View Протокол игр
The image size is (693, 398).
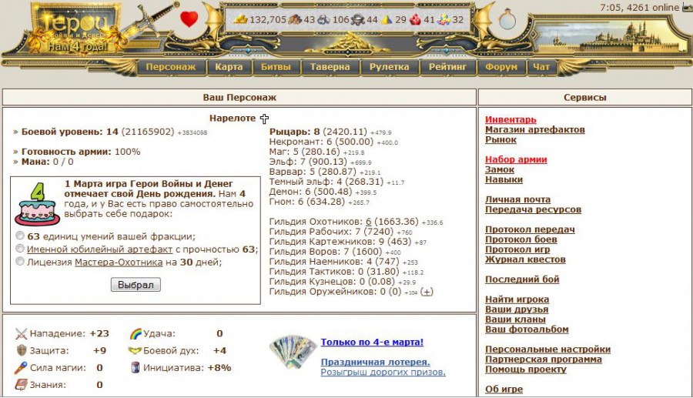(x=517, y=249)
